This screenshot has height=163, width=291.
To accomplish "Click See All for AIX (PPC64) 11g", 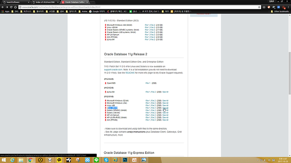I will [x=165, y=120].
